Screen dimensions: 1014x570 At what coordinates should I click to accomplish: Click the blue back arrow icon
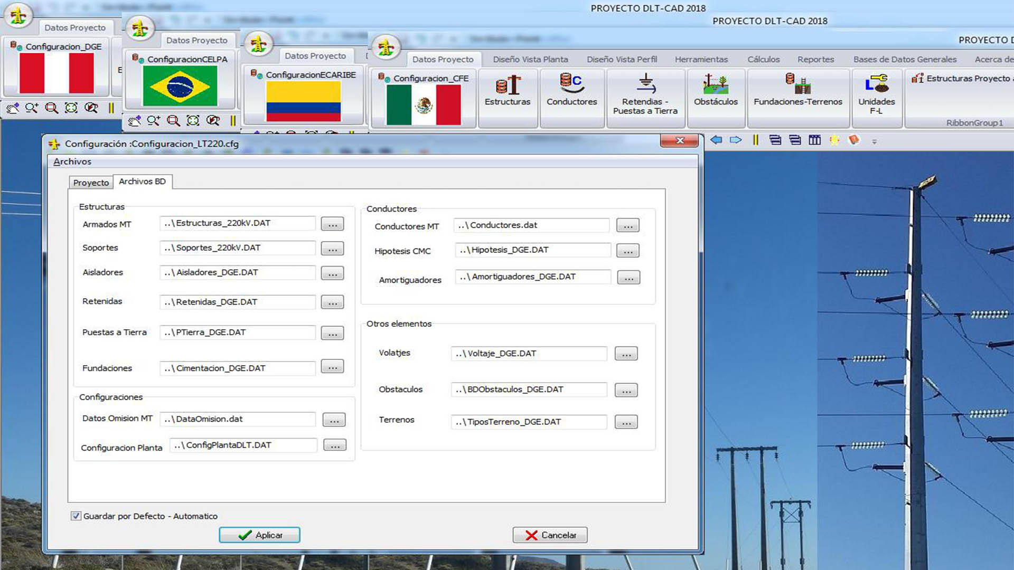click(716, 140)
